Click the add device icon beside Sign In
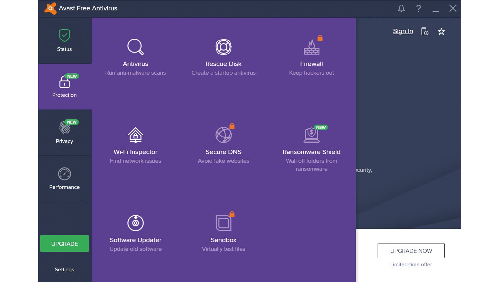 click(x=425, y=31)
